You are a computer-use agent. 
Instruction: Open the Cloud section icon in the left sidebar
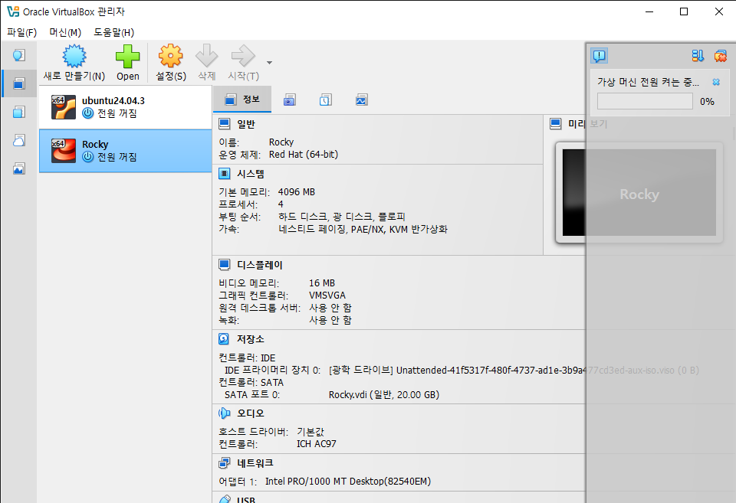tap(18, 140)
